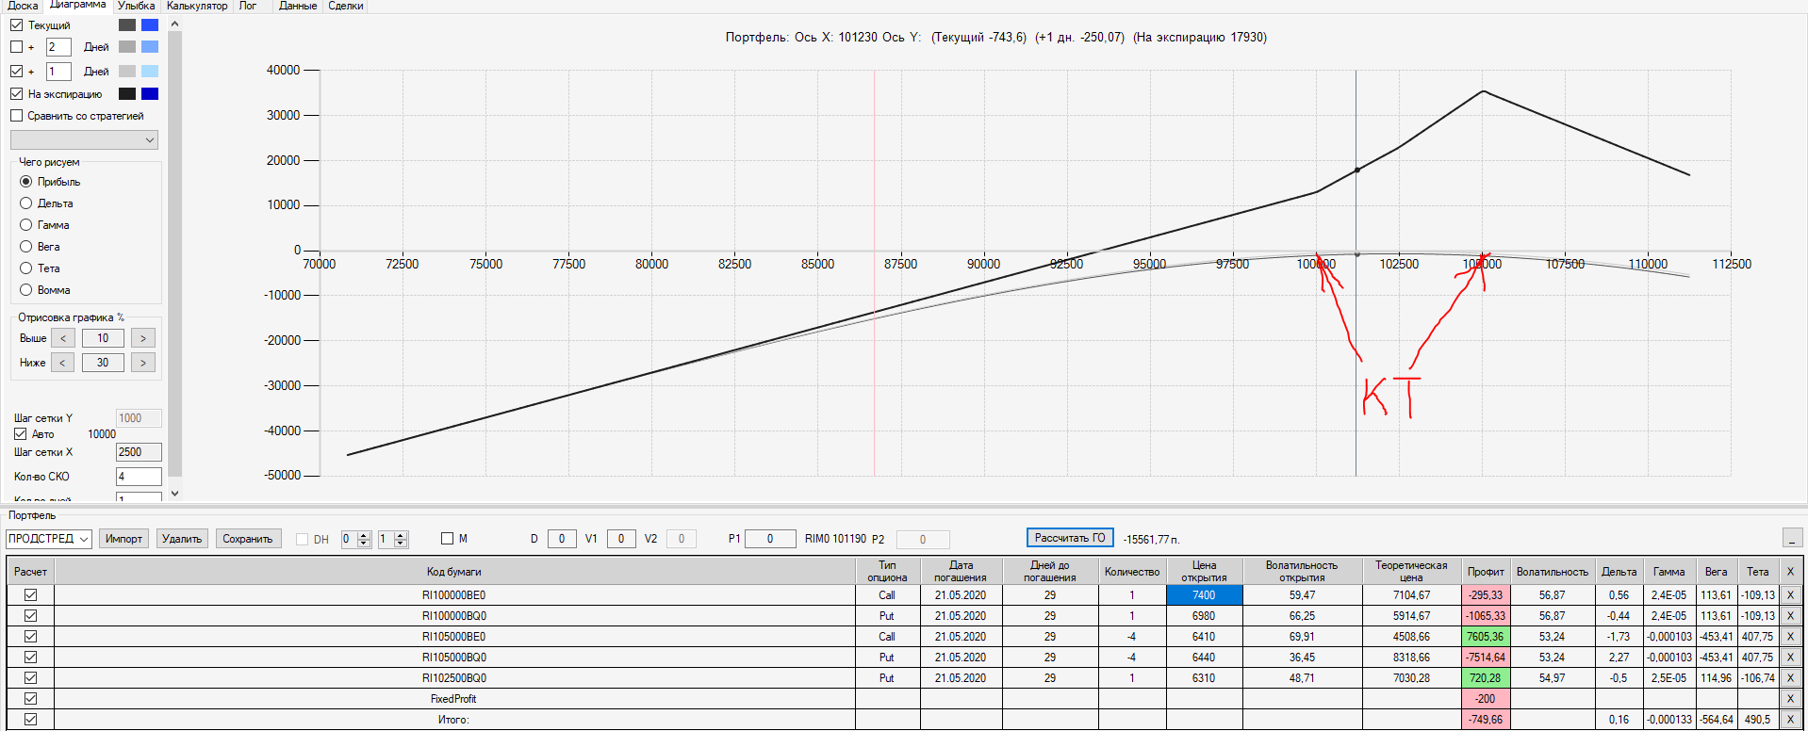
Task: Select the opening price cell 7400
Action: point(1204,595)
